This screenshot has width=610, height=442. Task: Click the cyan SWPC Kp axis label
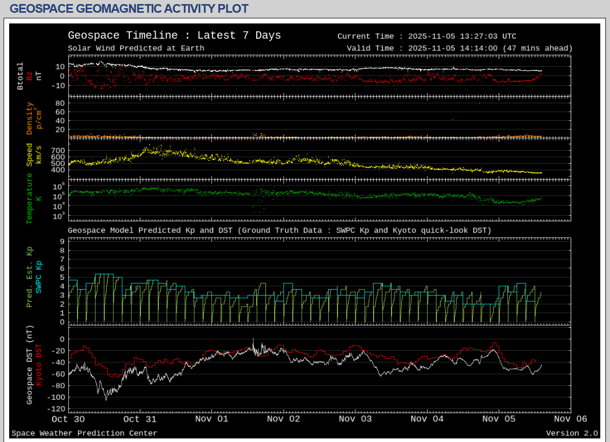click(39, 277)
